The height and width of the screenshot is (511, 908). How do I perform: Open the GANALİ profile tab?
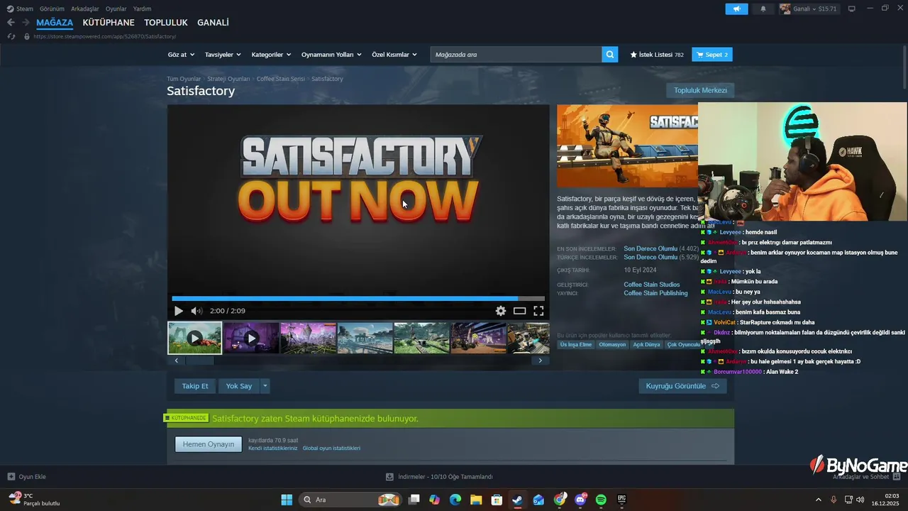coord(213,23)
